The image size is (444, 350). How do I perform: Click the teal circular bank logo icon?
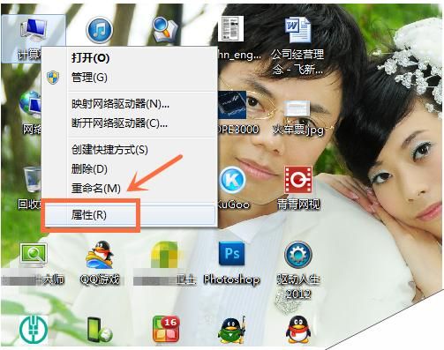34,329
